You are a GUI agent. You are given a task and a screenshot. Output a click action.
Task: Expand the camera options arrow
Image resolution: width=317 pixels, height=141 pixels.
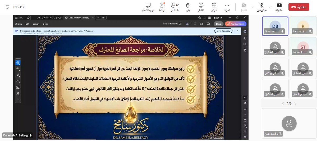pos(252,7)
